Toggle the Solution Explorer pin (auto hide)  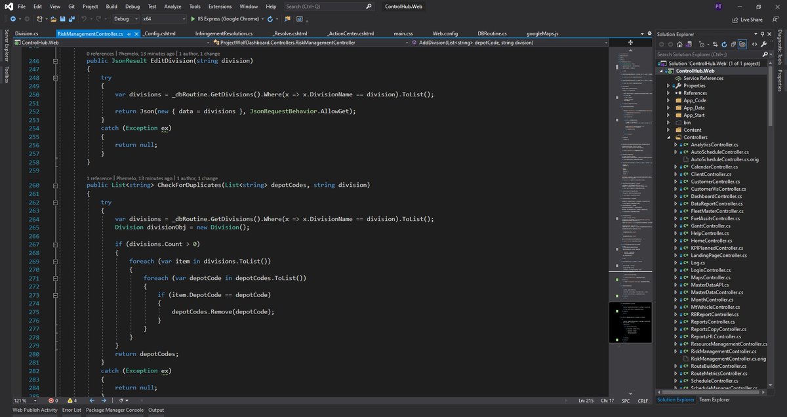(x=762, y=33)
